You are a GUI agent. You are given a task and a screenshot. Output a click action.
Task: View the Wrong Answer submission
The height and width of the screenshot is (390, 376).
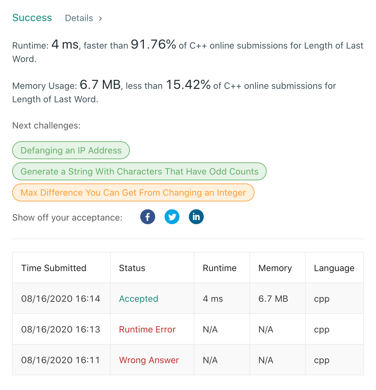click(149, 360)
